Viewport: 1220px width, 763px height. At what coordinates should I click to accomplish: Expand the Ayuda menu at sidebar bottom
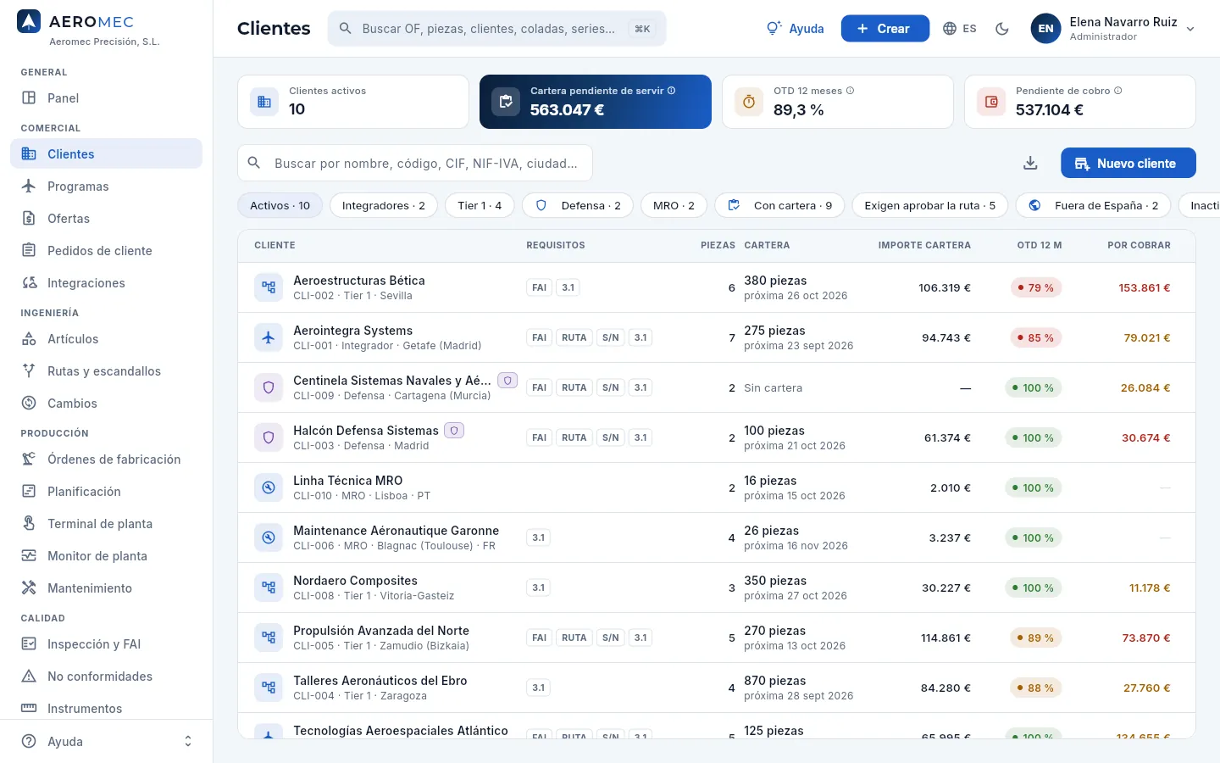pyautogui.click(x=106, y=742)
